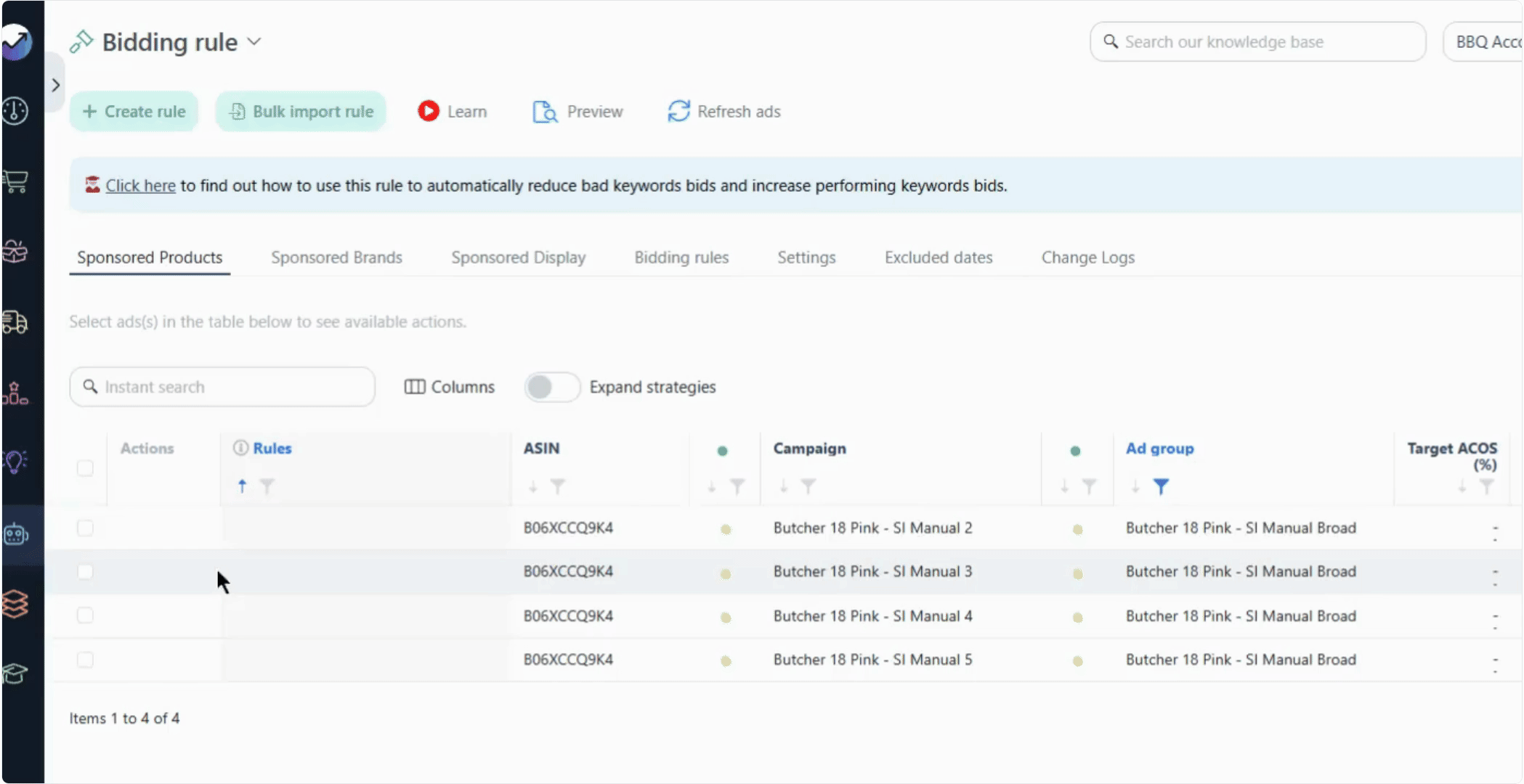Check the select-all header checkbox

pyautogui.click(x=85, y=468)
